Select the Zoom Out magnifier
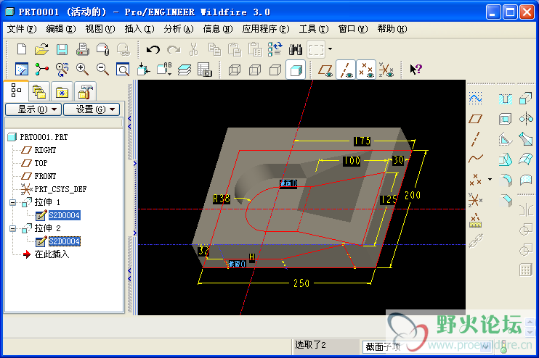 coord(102,70)
